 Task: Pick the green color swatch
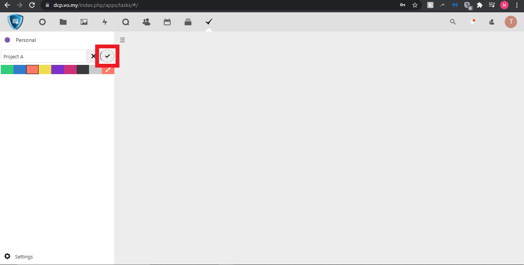pyautogui.click(x=7, y=70)
